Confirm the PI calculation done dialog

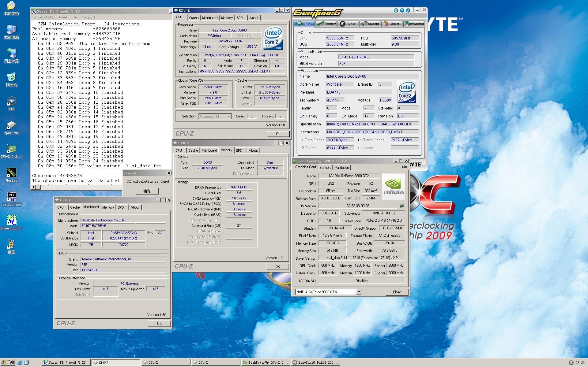click(x=147, y=191)
